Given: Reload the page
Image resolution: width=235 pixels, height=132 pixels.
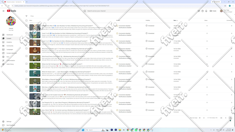Looking at the screenshot, I should pyautogui.click(x=9, y=6).
